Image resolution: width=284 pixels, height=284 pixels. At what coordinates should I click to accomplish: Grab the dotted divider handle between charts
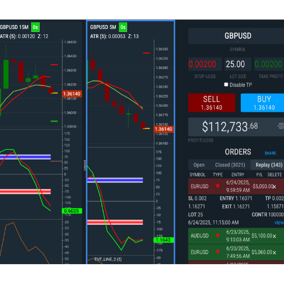[x=85, y=165]
